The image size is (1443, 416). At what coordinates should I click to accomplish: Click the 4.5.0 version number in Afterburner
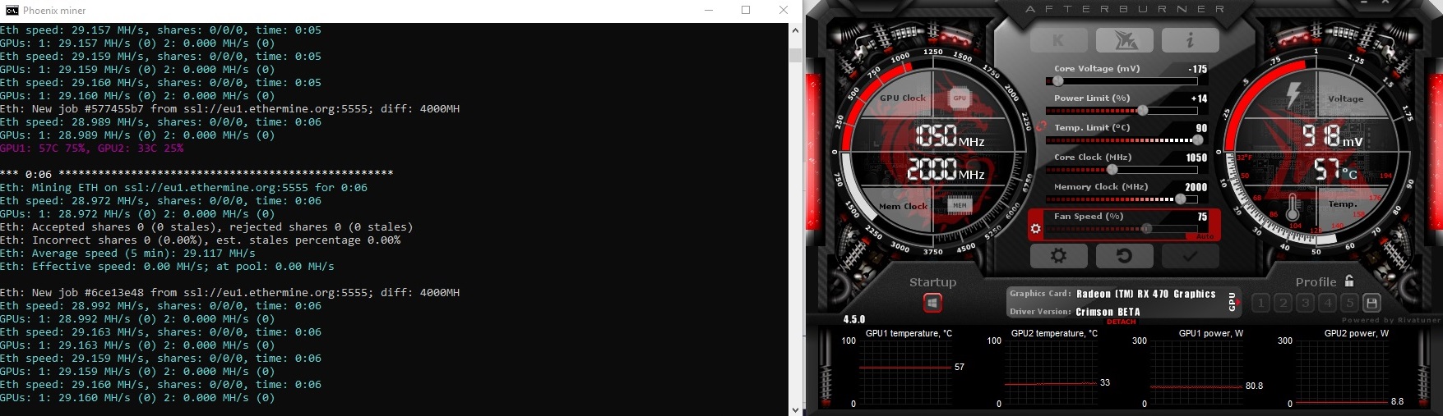854,319
